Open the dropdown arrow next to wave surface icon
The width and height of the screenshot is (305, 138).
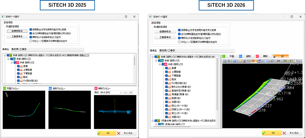[256, 61]
